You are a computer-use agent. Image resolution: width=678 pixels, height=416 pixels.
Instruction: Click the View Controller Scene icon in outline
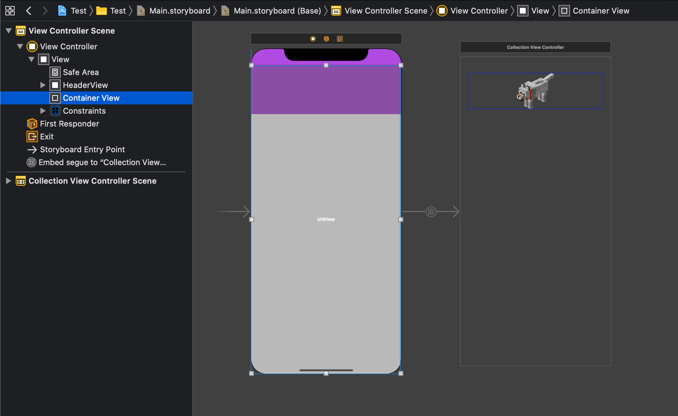(21, 31)
